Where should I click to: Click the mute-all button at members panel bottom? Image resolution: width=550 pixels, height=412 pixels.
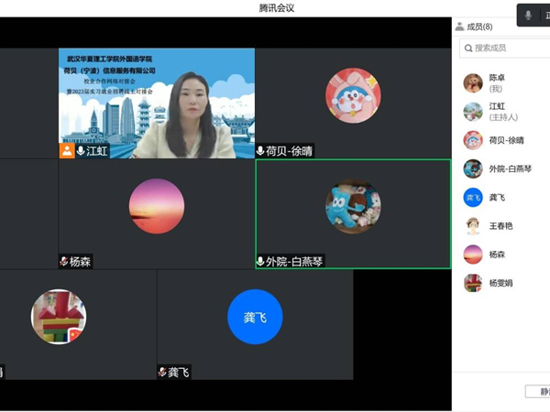[x=538, y=391]
